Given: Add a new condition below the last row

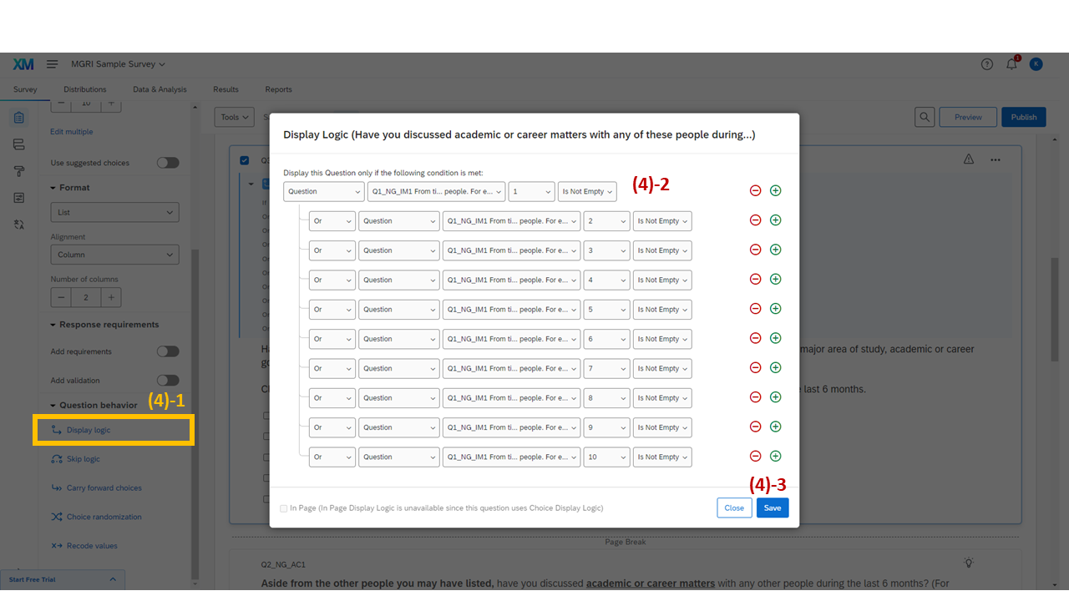Looking at the screenshot, I should 775,457.
